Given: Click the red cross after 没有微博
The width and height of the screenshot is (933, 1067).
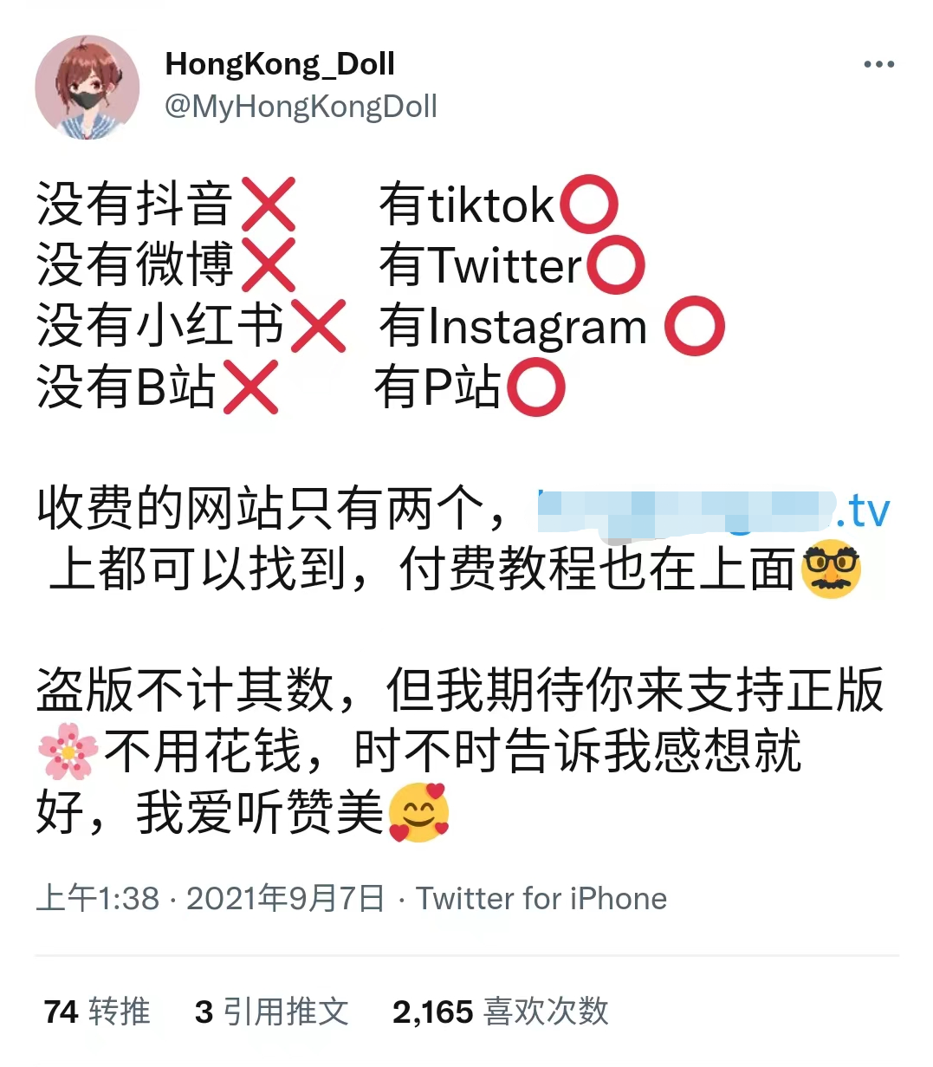Looking at the screenshot, I should tap(269, 264).
